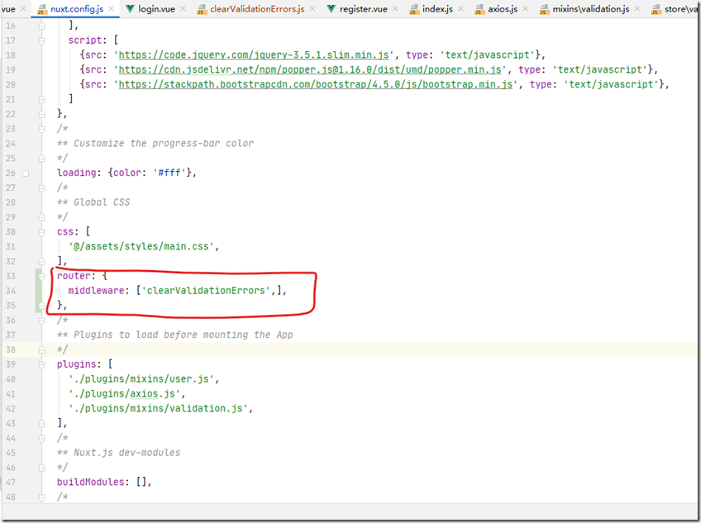Click the 'text/javascript' string on line 18
Screen dimensions: 701x523
(487, 55)
